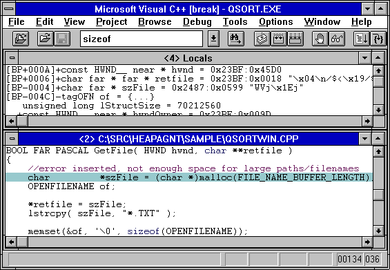Click the Open File folder icon

pyautogui.click(x=45, y=39)
